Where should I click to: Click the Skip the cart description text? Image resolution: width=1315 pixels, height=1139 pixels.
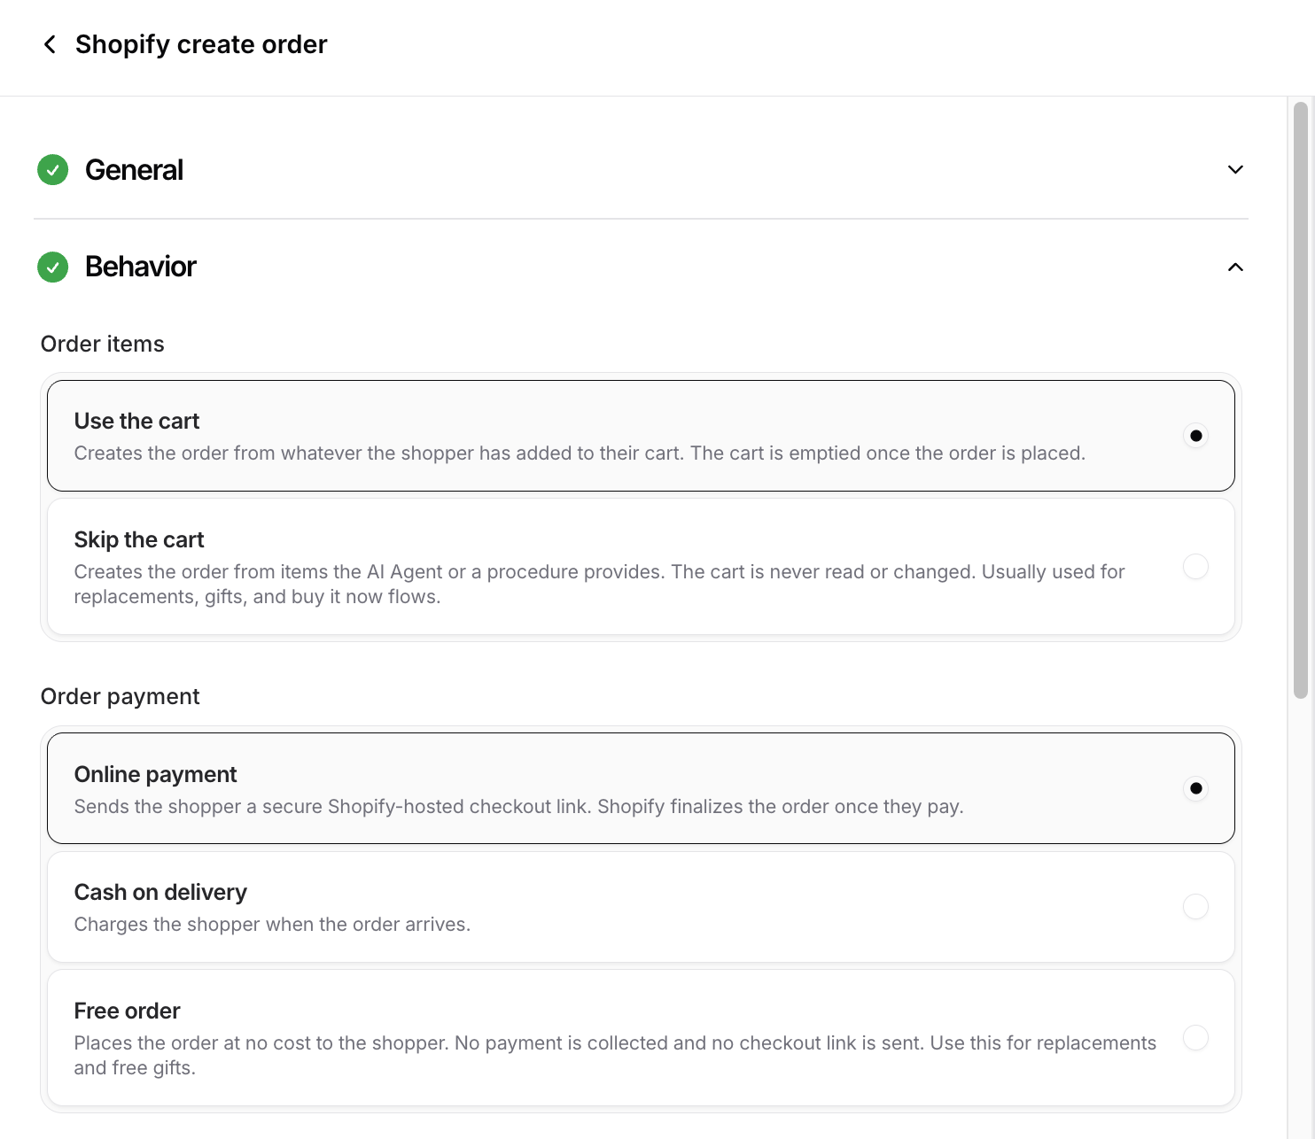599,585
